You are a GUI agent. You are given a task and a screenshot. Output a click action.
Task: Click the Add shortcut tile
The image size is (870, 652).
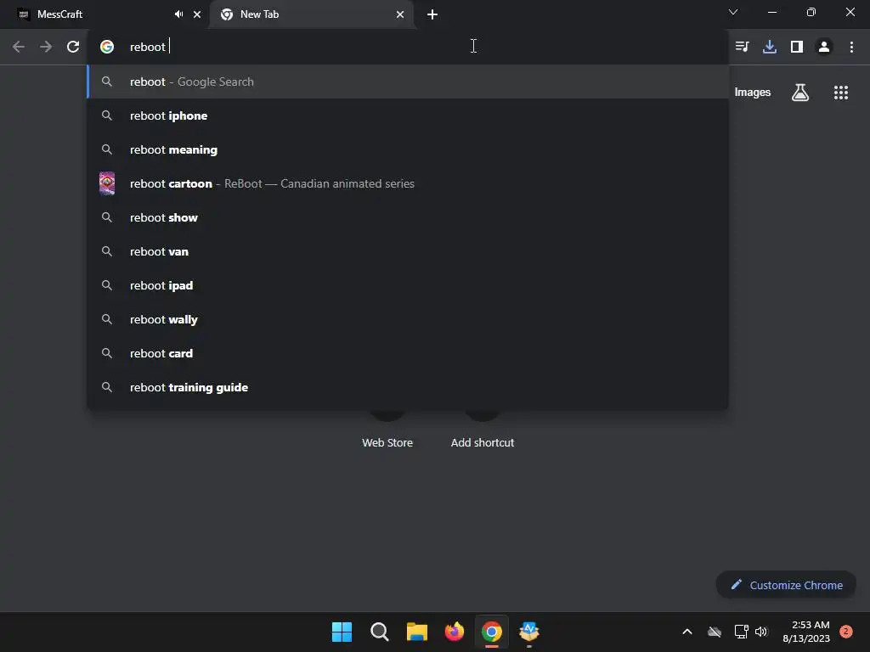[x=483, y=442]
